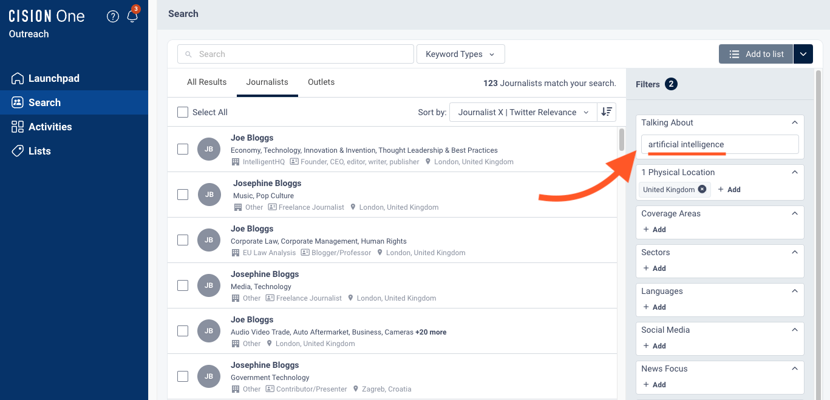The height and width of the screenshot is (400, 830).
Task: Open the Sort by Journalist X relevance dropdown
Action: [x=523, y=112]
